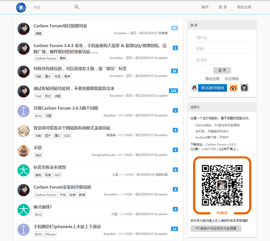Open the 捐赠 tag
Image resolution: width=270 pixels, height=241 pixels.
[x=38, y=33]
